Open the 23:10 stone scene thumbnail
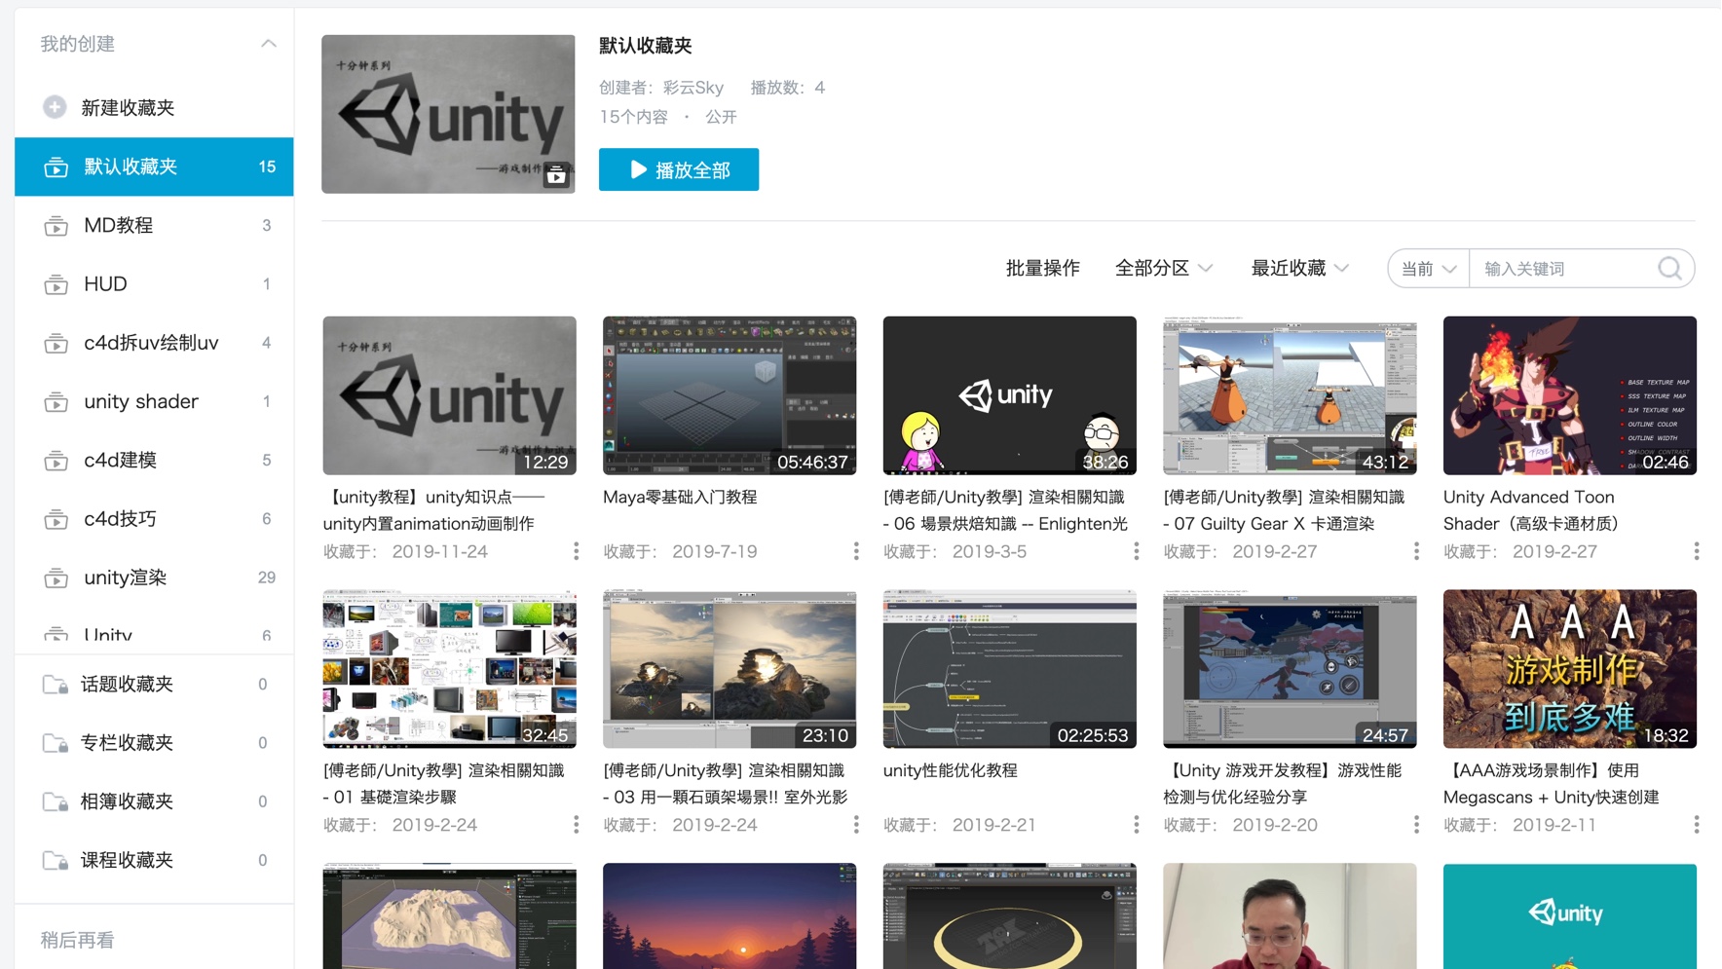 pos(730,669)
